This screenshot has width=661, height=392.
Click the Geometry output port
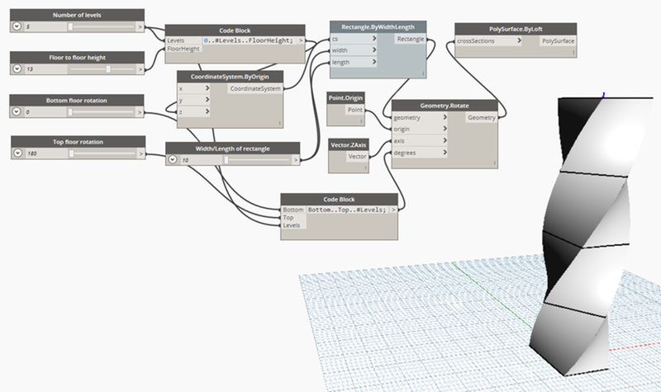[482, 117]
